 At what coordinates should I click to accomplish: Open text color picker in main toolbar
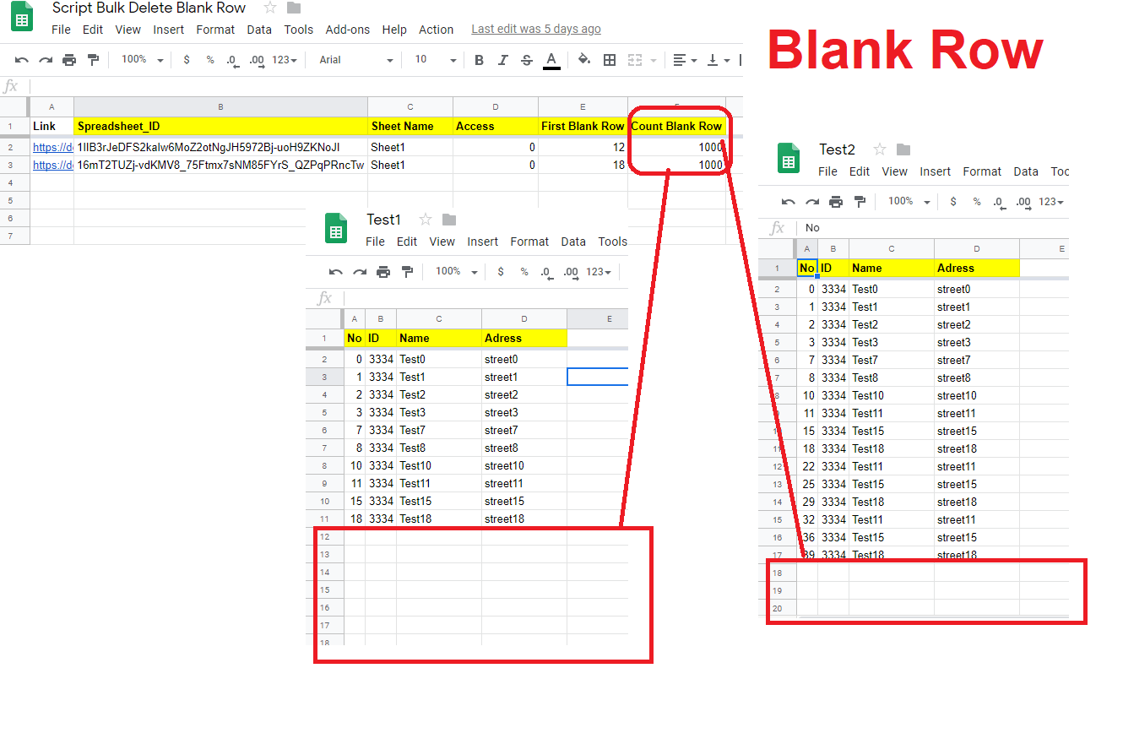tap(551, 60)
